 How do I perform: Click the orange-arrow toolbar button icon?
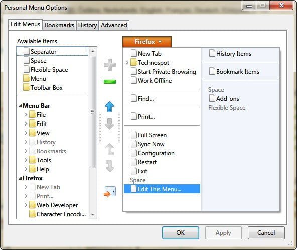110,192
